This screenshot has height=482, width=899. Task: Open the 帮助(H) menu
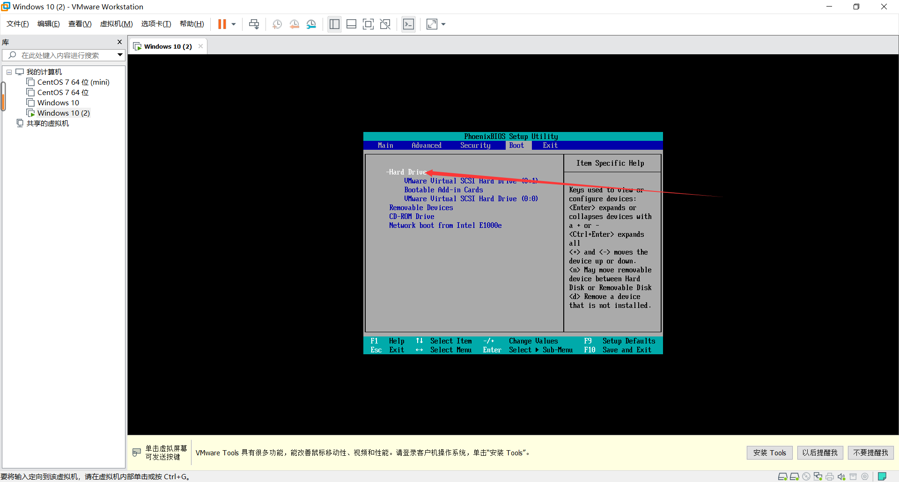click(x=192, y=24)
